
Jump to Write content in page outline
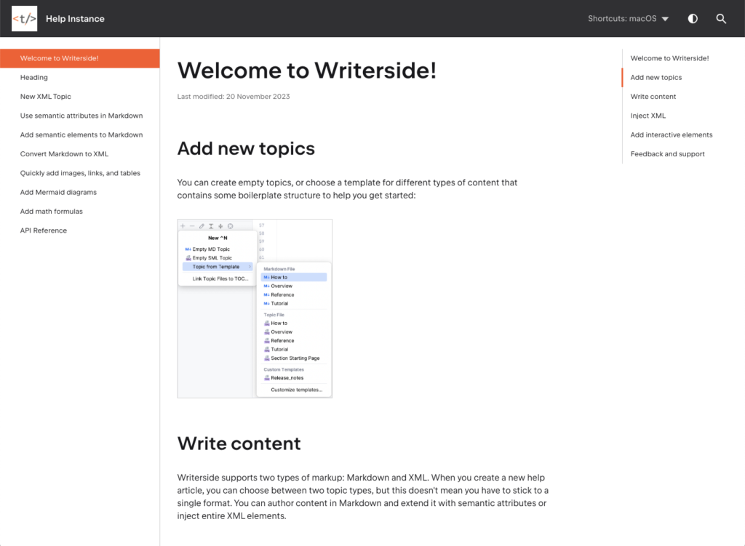point(653,97)
